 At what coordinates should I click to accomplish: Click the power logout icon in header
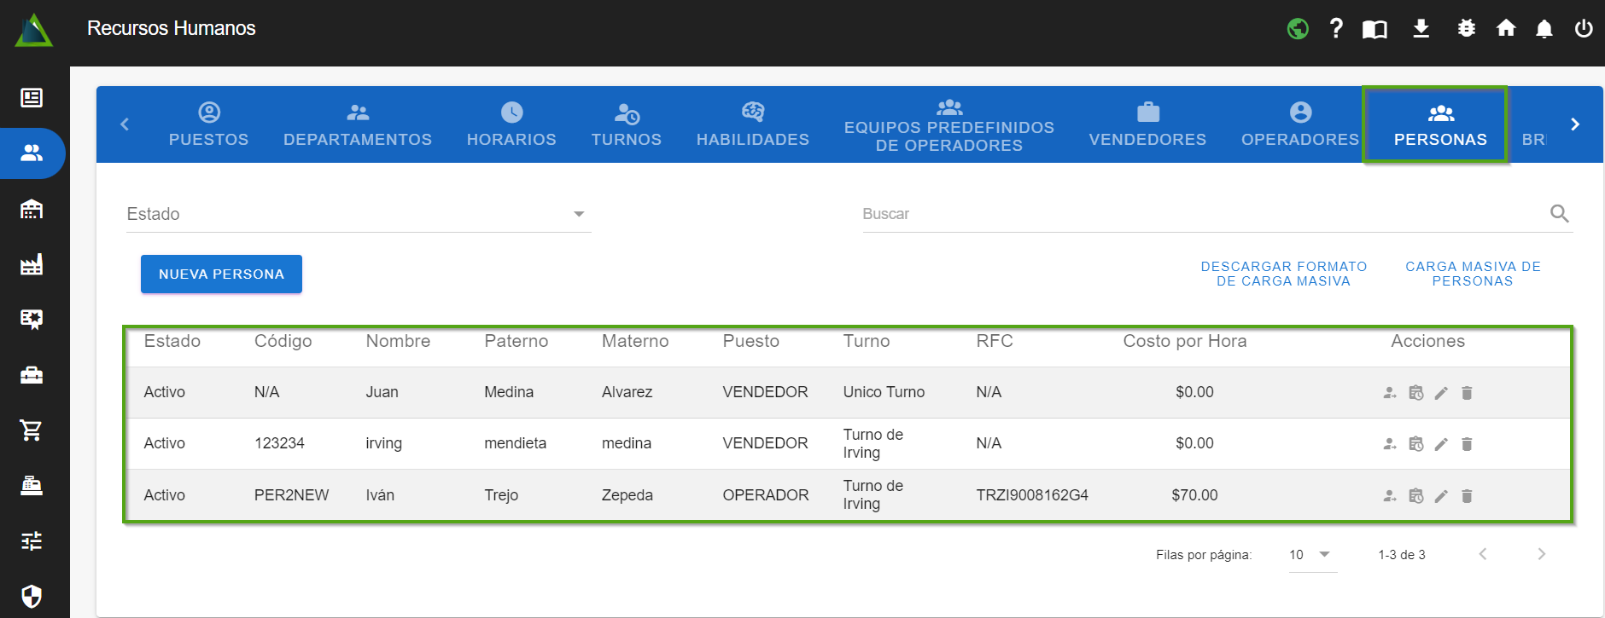coord(1584,29)
